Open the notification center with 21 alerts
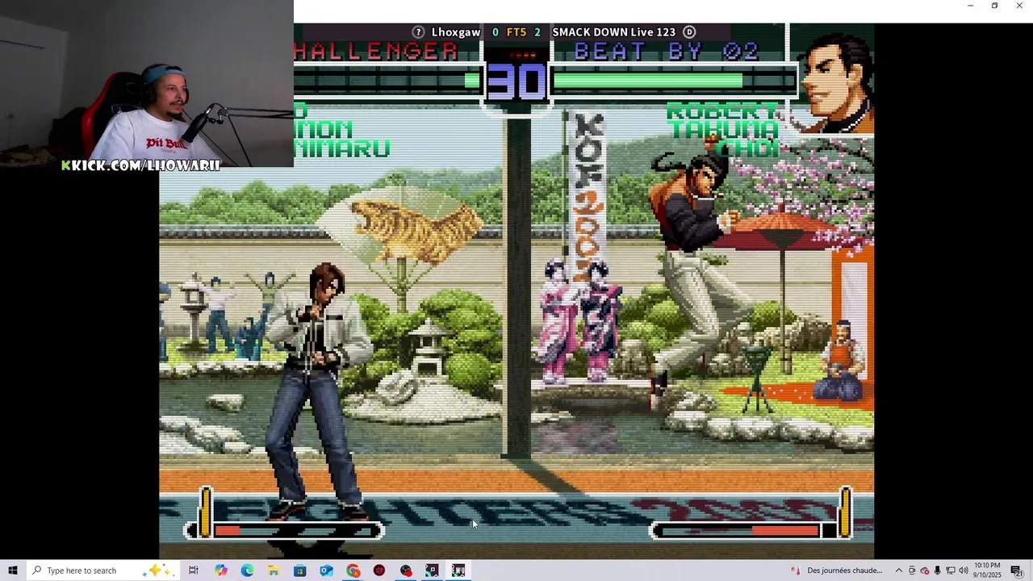1033x581 pixels. point(1017,571)
